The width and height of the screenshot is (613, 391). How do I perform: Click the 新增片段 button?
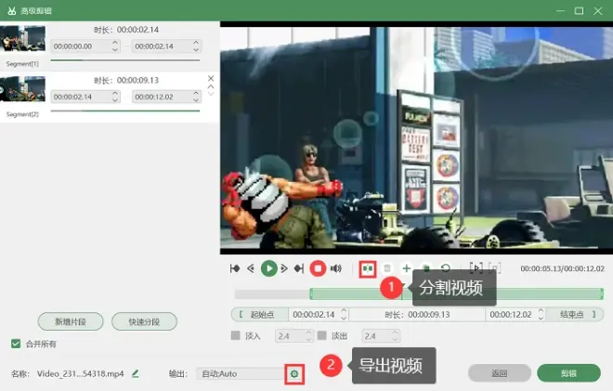coord(71,321)
